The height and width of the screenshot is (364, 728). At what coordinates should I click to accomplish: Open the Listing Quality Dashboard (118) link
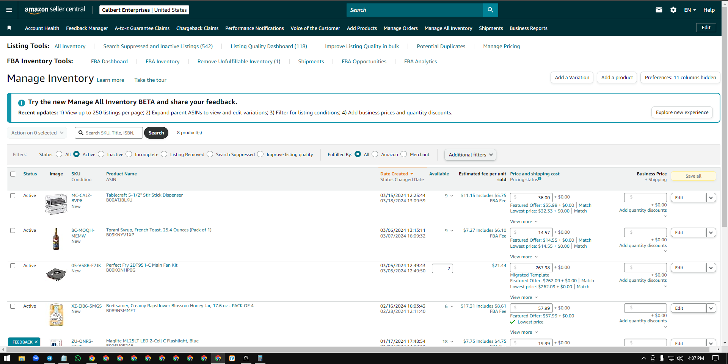[x=269, y=46]
